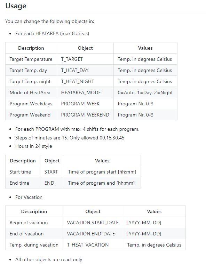Click the '0=Auto, 1=Day, 2=Night' values cell
Viewport: 206px width, 266px height.
[145, 92]
